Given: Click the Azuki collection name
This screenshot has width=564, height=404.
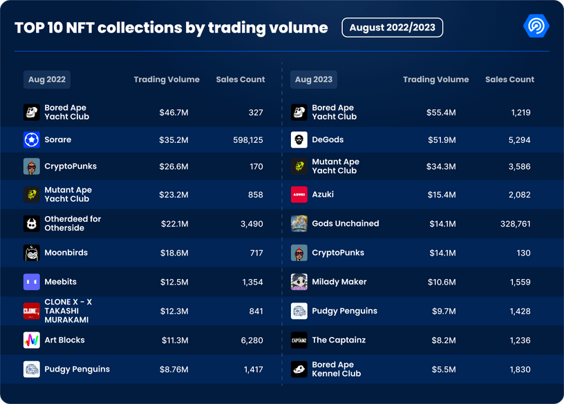Looking at the screenshot, I should click(x=323, y=195).
